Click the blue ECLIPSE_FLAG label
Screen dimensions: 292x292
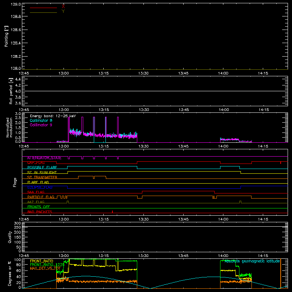coord(40,187)
